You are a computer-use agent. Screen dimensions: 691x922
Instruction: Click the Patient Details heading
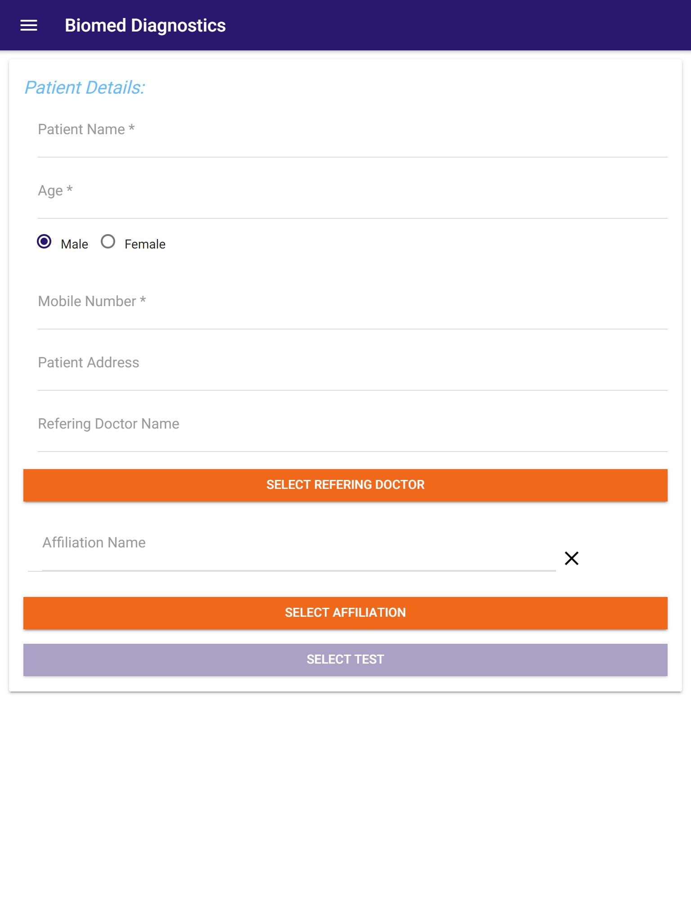pyautogui.click(x=85, y=87)
